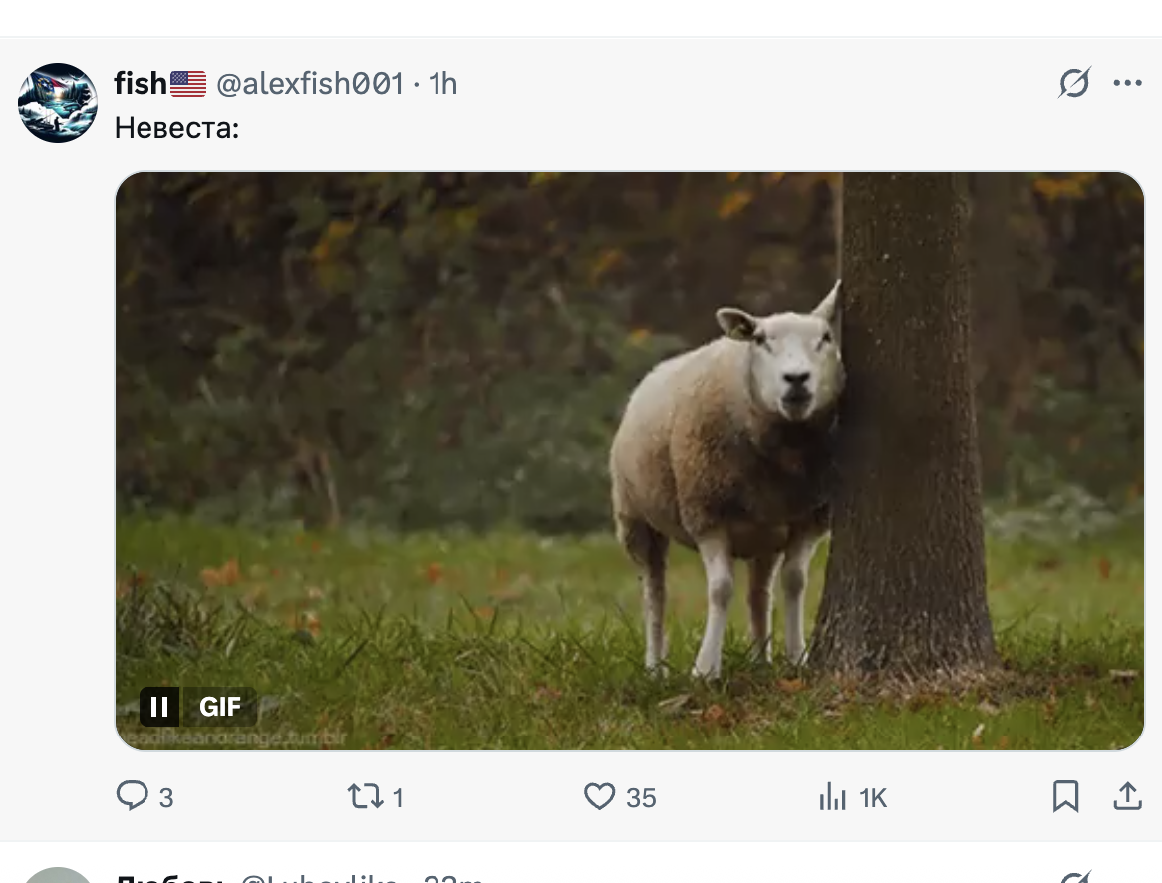Bookmark the fish post

click(x=1065, y=796)
